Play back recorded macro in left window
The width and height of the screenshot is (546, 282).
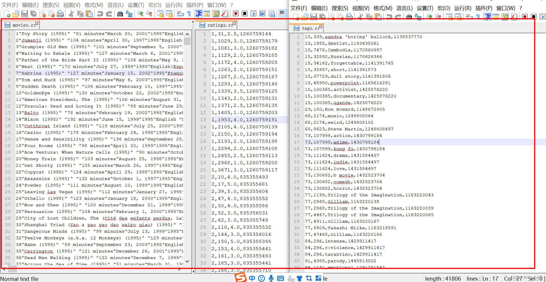[x=254, y=14]
